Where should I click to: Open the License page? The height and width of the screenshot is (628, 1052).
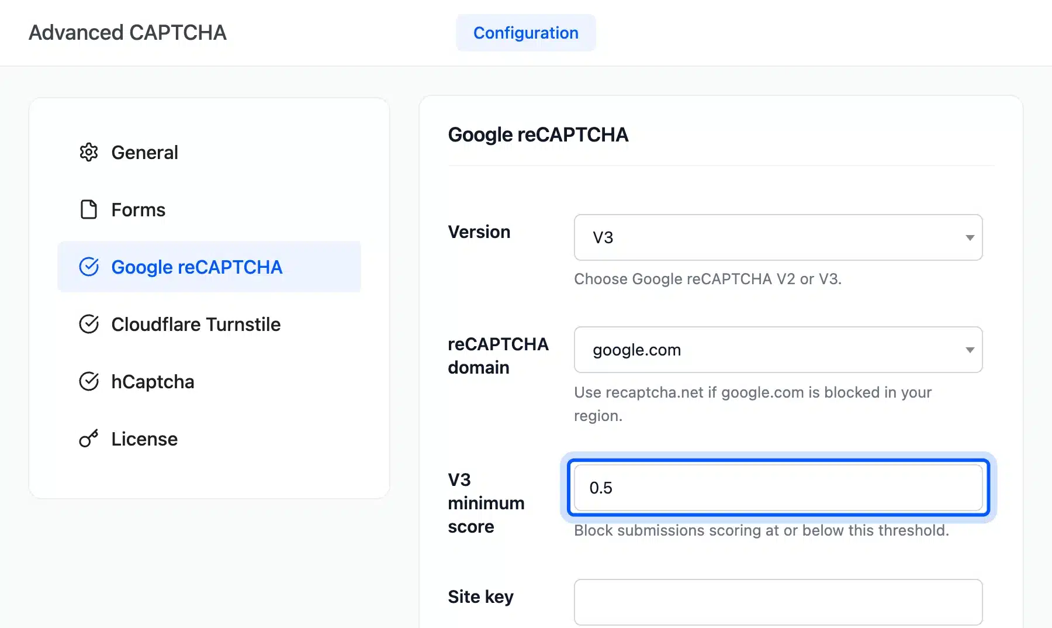[209, 439]
